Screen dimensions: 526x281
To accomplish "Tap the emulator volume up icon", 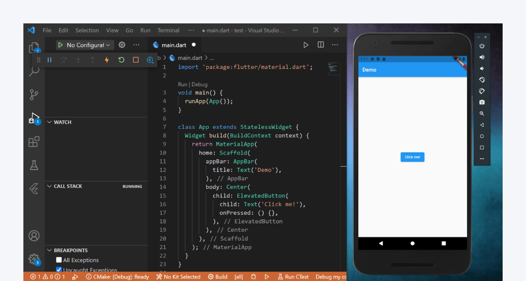I will 481,57.
